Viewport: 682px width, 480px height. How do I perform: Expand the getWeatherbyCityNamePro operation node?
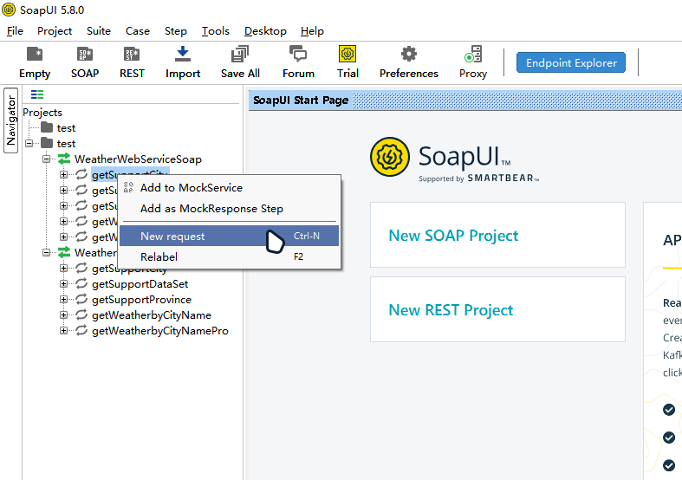pyautogui.click(x=63, y=331)
